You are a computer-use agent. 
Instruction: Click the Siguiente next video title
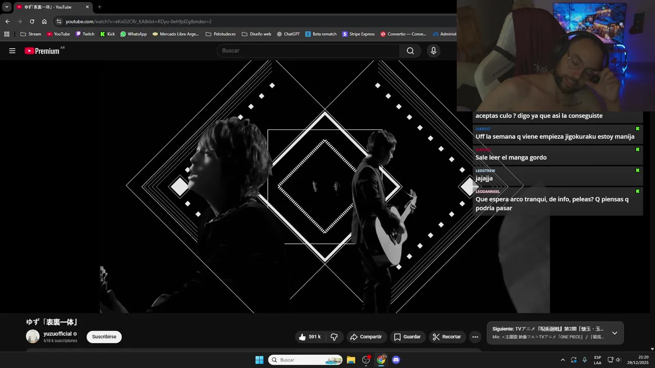[548, 329]
